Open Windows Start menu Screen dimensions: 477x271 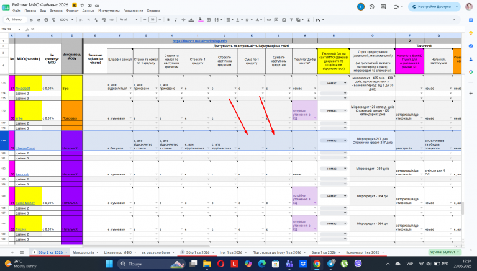tap(109, 264)
